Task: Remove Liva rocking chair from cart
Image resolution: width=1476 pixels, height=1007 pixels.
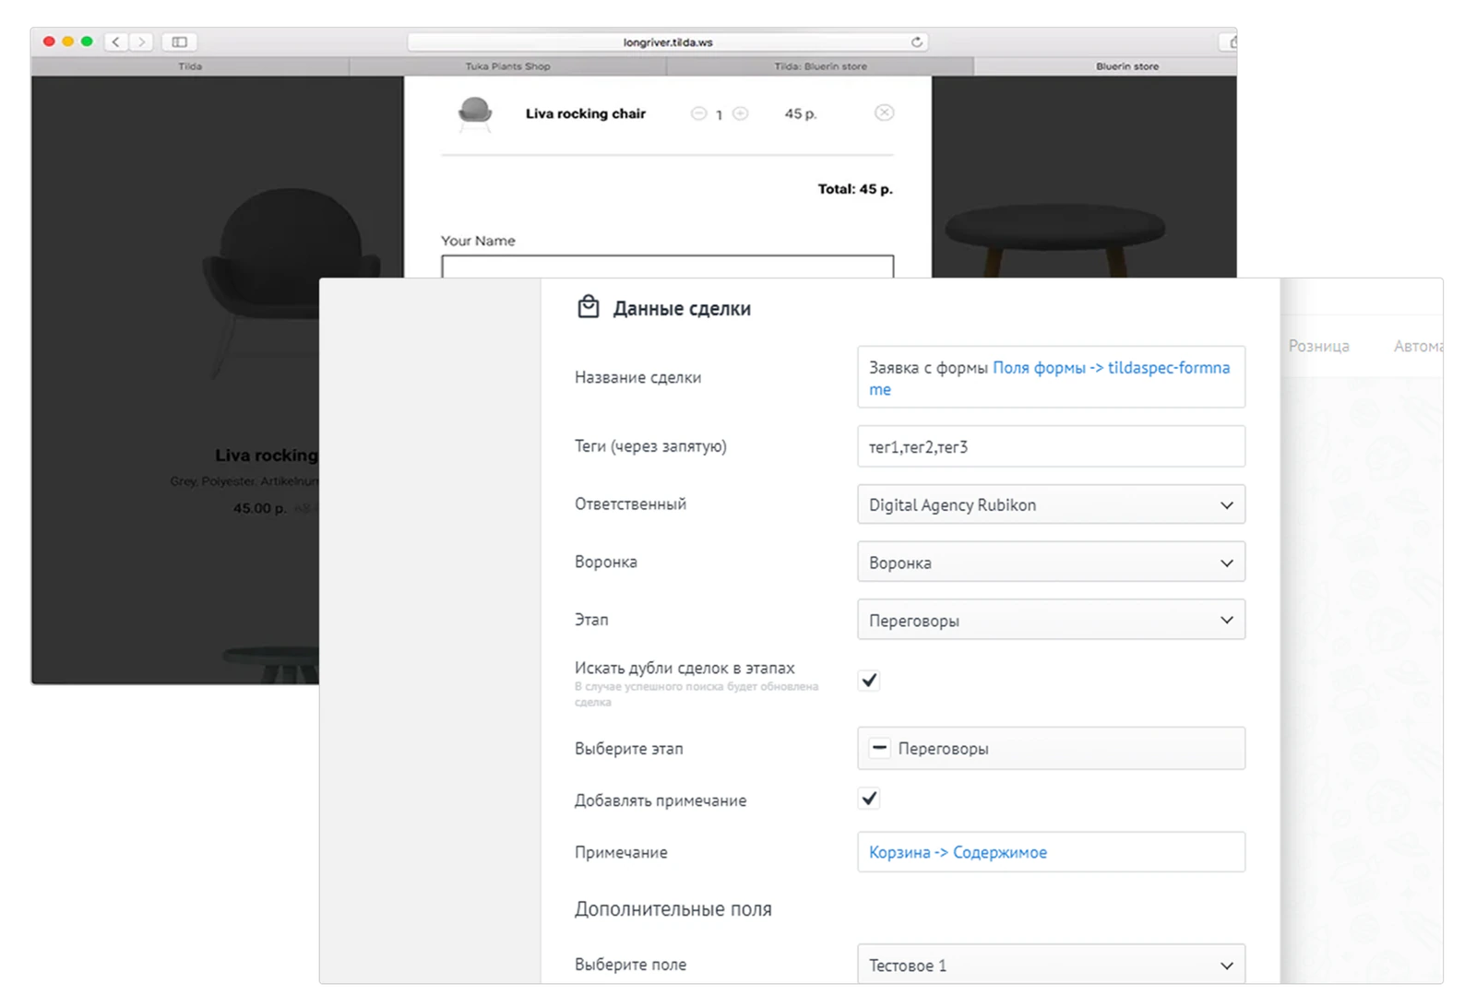Action: 884,113
